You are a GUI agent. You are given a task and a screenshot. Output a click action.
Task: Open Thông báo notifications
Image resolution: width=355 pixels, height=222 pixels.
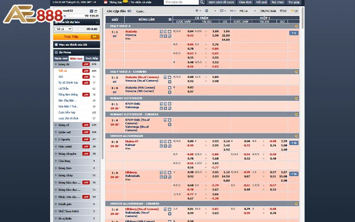pyautogui.click(x=116, y=2)
